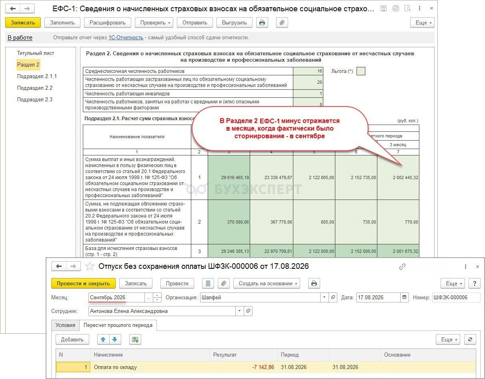Open Подраздел 2.2 in the sections list

(35, 88)
